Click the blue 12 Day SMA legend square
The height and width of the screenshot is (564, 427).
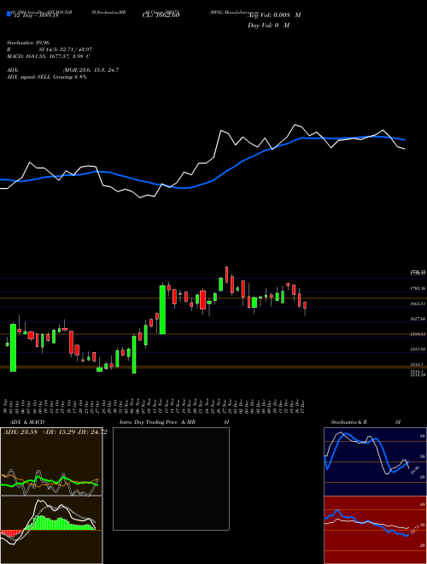coord(9,14)
